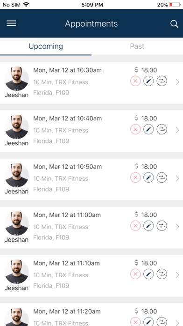
Task: Open 11:10am appointment via right chevron
Action: pyautogui.click(x=177, y=275)
